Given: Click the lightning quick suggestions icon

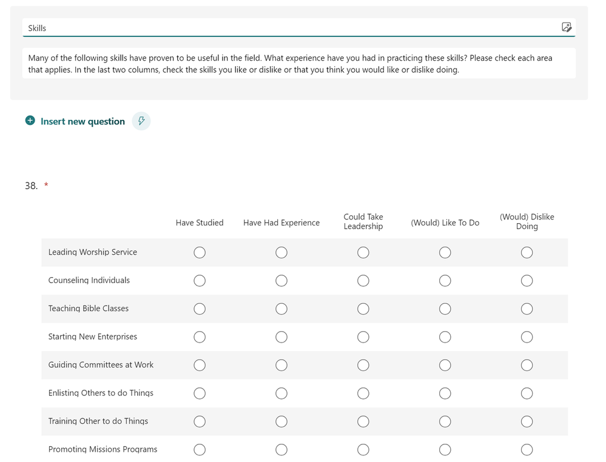Looking at the screenshot, I should click(141, 121).
